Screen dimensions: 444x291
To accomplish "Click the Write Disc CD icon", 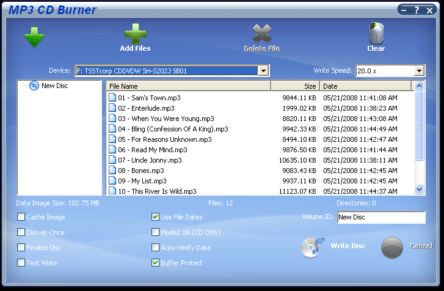I will 312,248.
